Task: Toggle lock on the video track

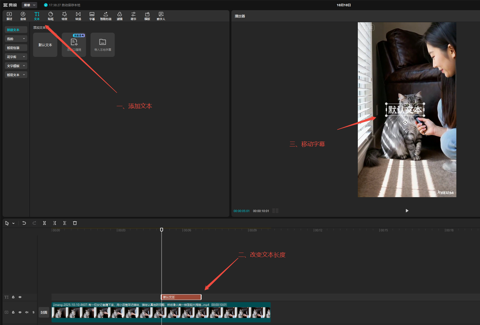Action: (13, 312)
